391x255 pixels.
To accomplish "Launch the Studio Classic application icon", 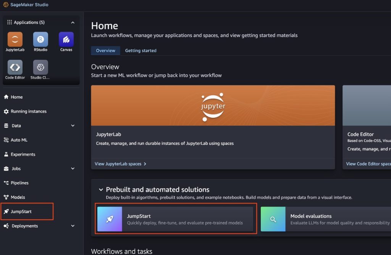I will point(40,67).
